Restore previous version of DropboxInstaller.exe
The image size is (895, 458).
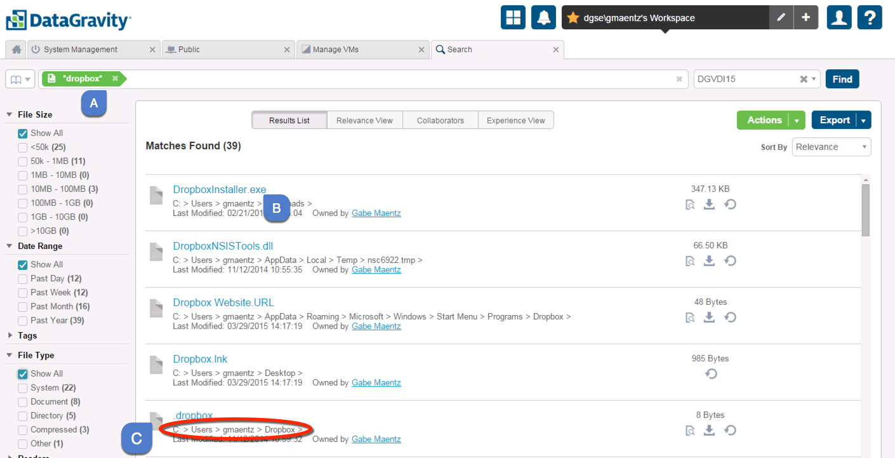(x=731, y=204)
